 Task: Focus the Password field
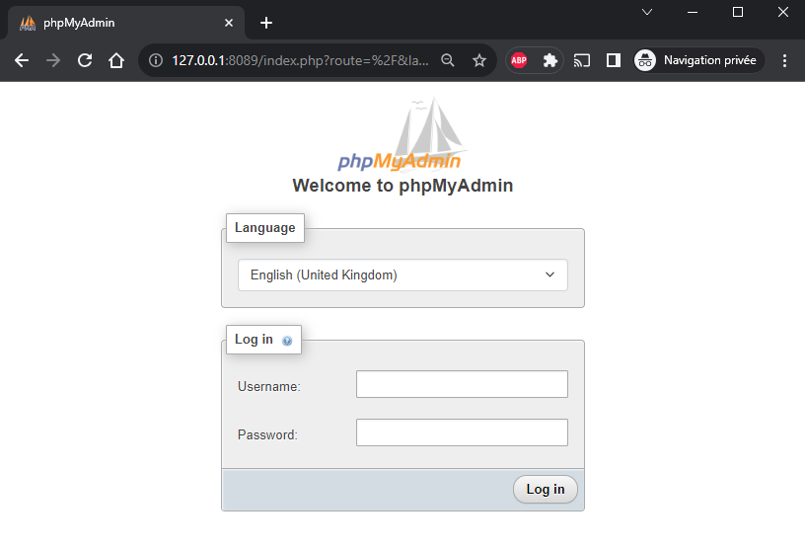click(x=462, y=432)
